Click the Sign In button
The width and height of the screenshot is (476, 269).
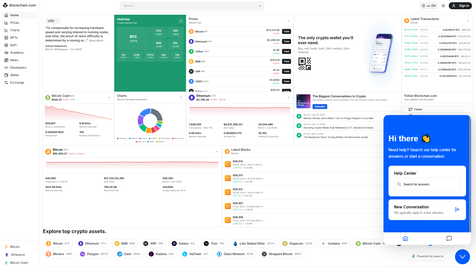460,6
